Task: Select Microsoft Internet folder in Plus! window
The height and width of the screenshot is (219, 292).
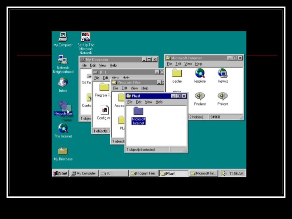Action: [x=138, y=116]
